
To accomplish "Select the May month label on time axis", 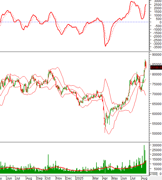I will (115, 178).
